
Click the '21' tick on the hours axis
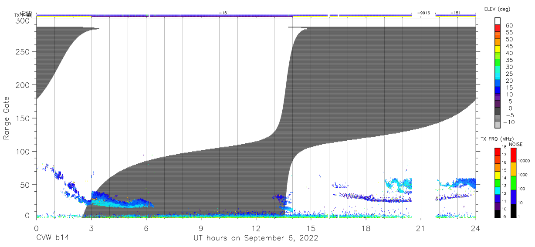[x=421, y=228]
